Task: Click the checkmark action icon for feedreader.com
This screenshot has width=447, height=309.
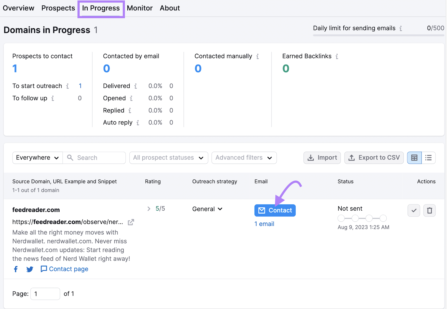Action: coord(414,210)
